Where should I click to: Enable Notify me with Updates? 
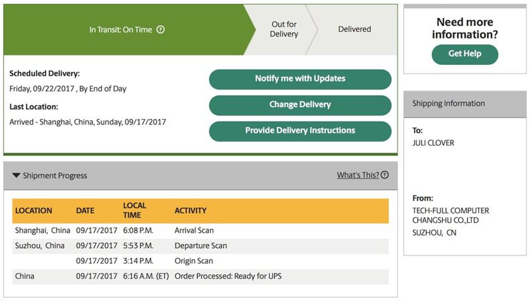pos(299,78)
